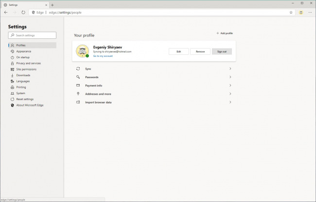
Task: Select the Settings browser tab
Action: coord(25,5)
